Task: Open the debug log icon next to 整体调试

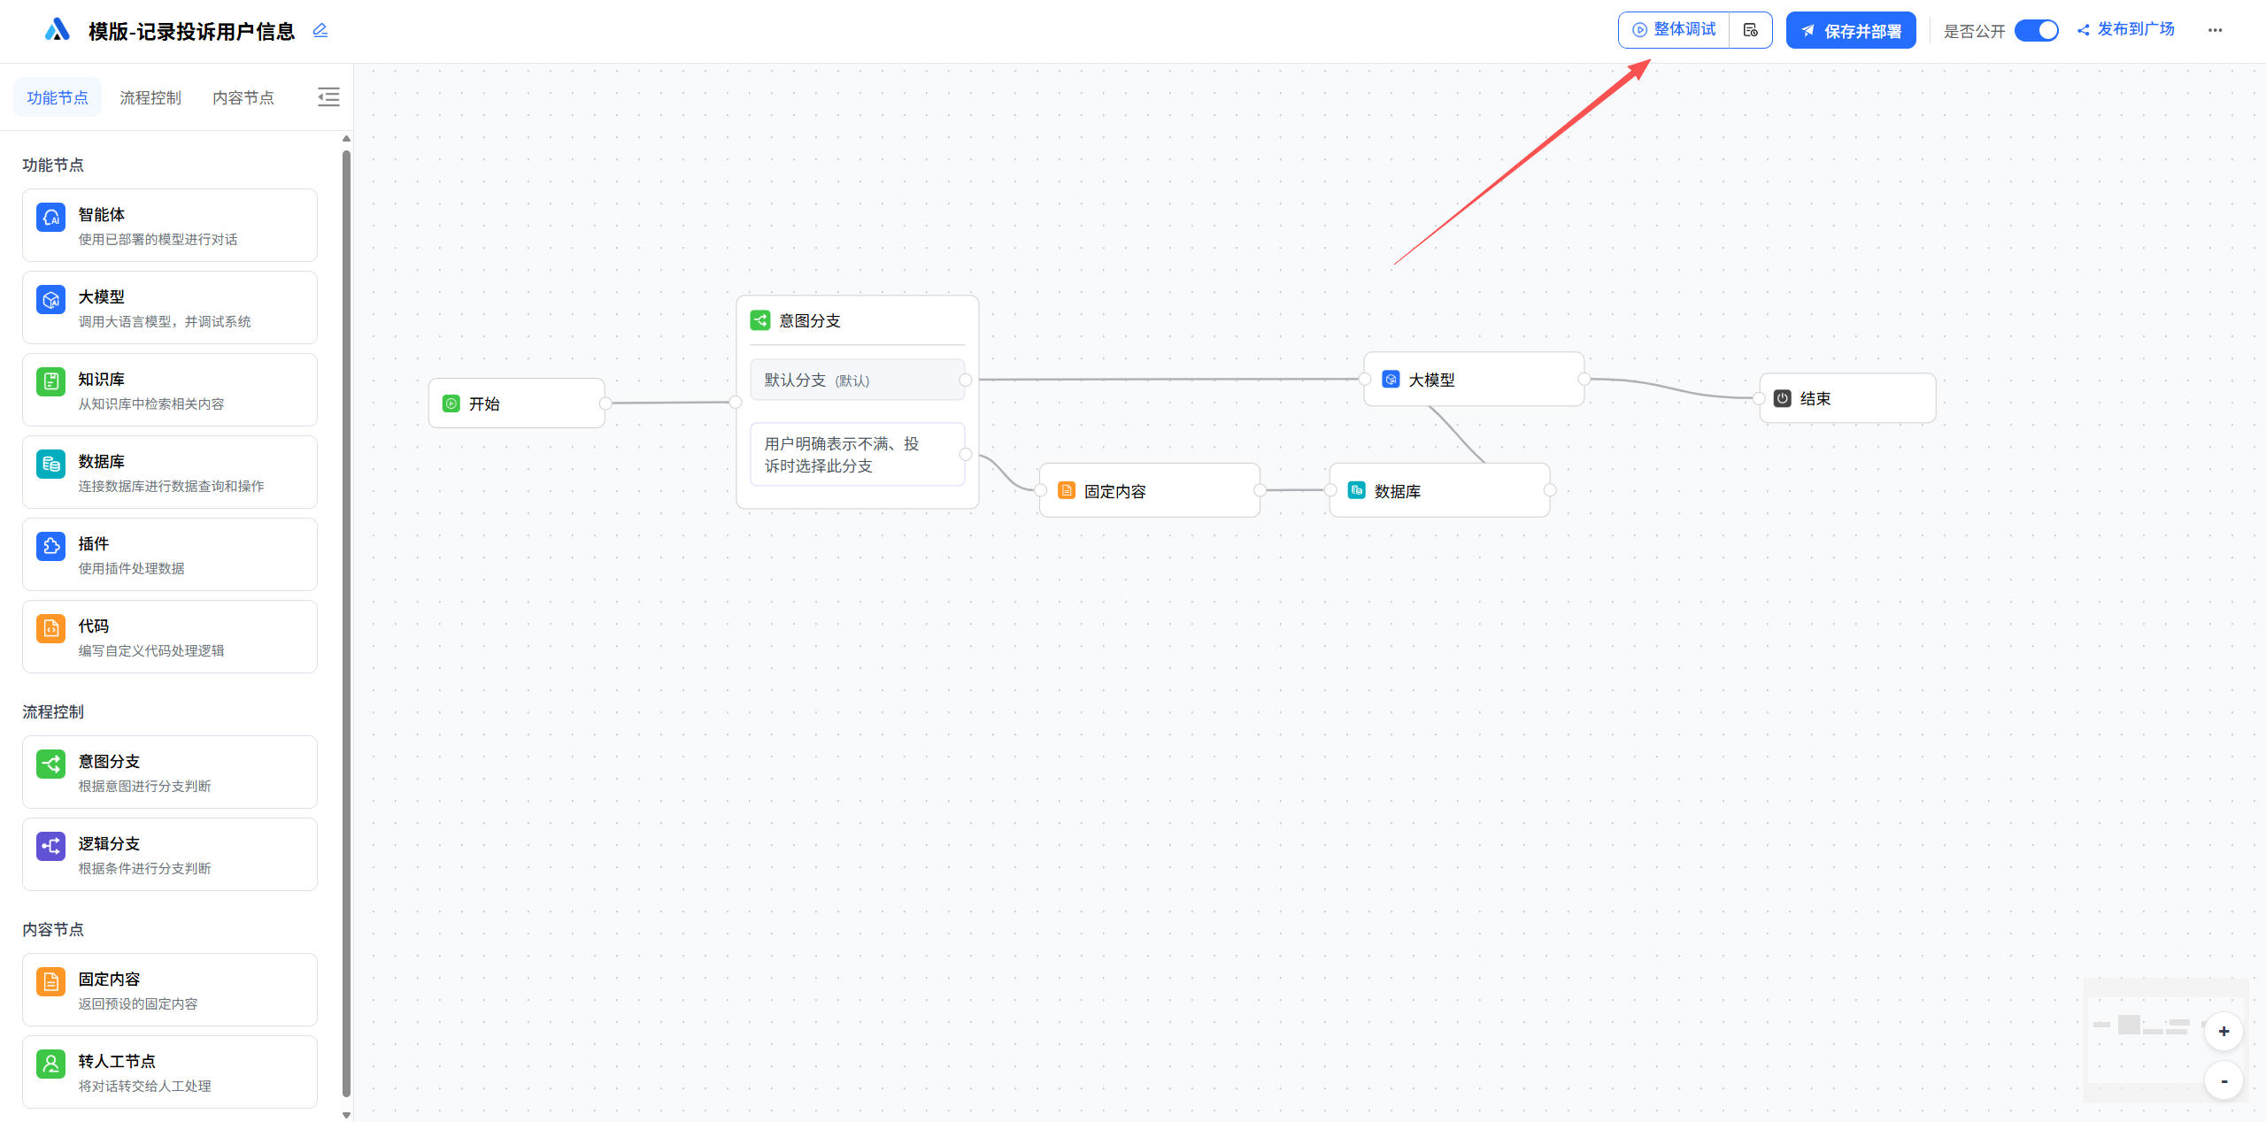Action: coord(1750,30)
